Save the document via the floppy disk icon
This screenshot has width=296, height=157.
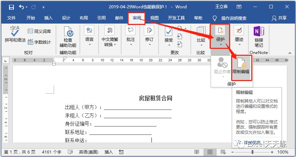11,7
